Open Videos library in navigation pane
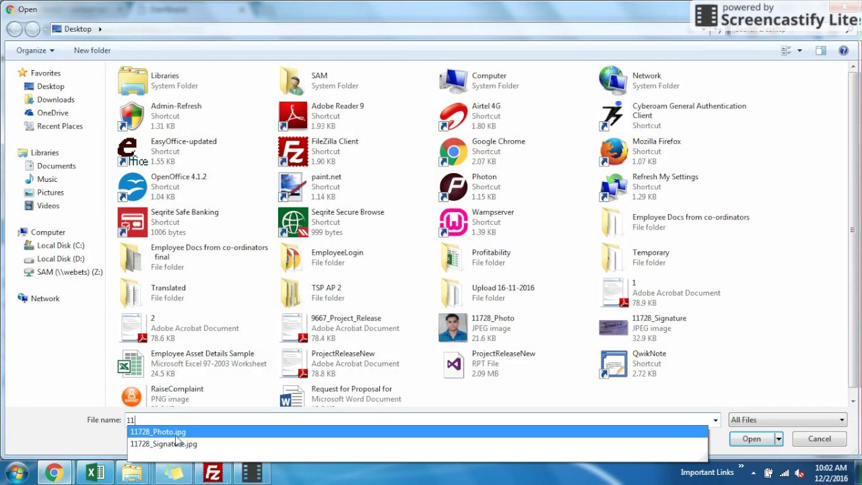Image resolution: width=862 pixels, height=485 pixels. click(x=48, y=205)
